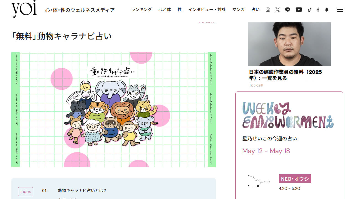
Task: Open the Facebook icon link
Action: (x=318, y=10)
